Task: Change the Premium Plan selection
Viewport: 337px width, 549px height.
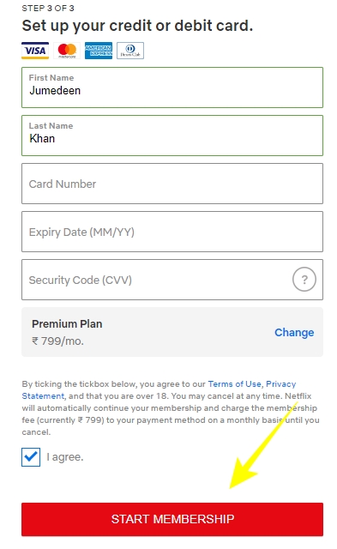Action: tap(294, 332)
